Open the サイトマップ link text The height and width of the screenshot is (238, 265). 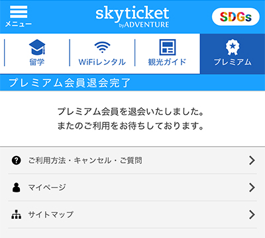pyautogui.click(x=50, y=214)
